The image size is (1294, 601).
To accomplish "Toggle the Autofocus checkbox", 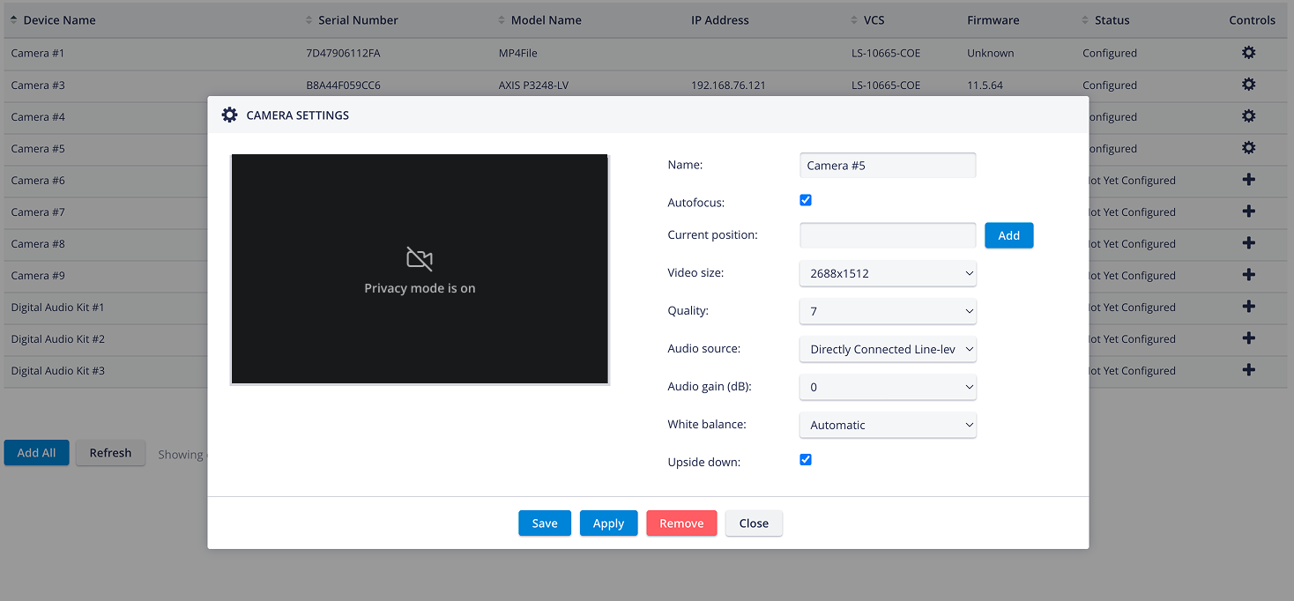I will pyautogui.click(x=806, y=200).
